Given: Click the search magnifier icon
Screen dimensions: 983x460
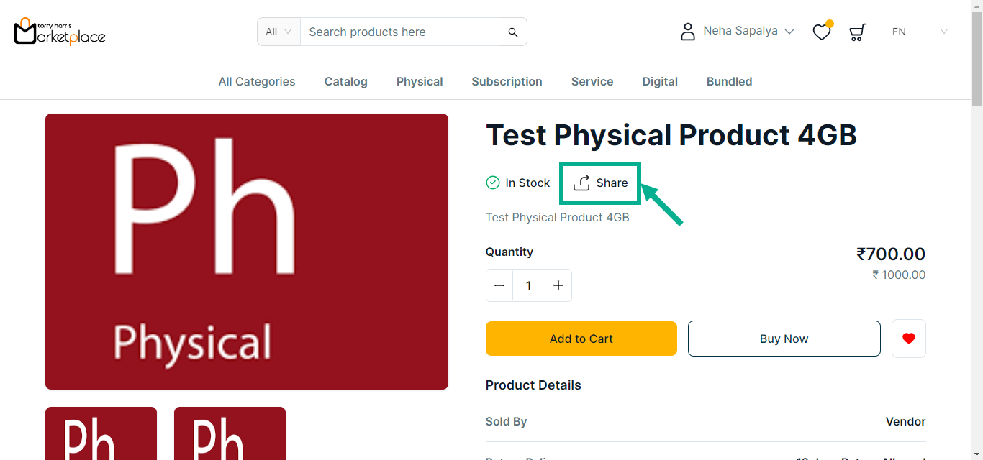Looking at the screenshot, I should (512, 32).
